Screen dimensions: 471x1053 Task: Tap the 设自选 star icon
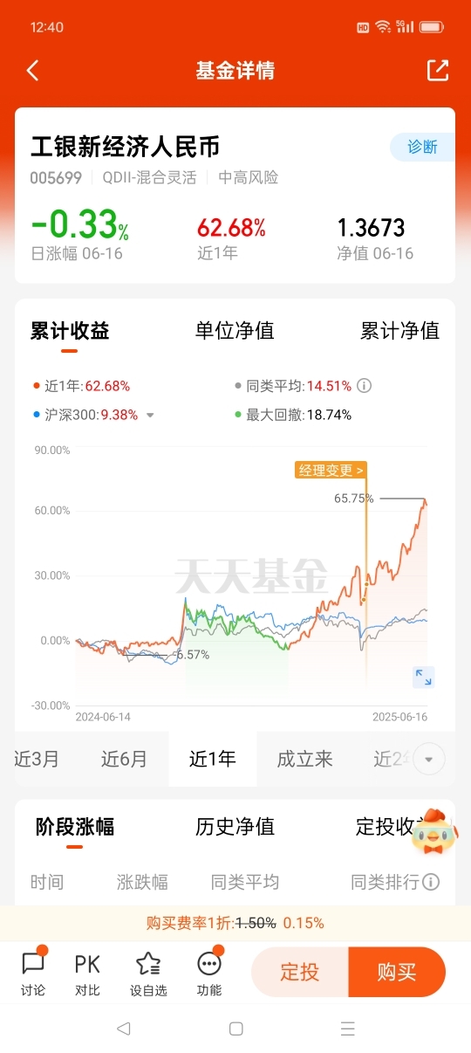(148, 964)
